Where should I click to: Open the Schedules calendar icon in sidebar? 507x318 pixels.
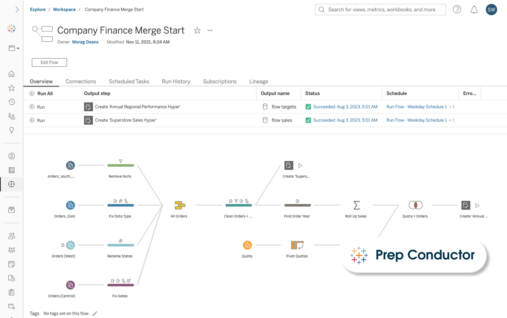tap(11, 264)
